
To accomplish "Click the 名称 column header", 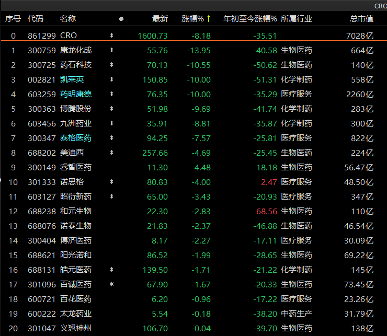I will 68,19.
